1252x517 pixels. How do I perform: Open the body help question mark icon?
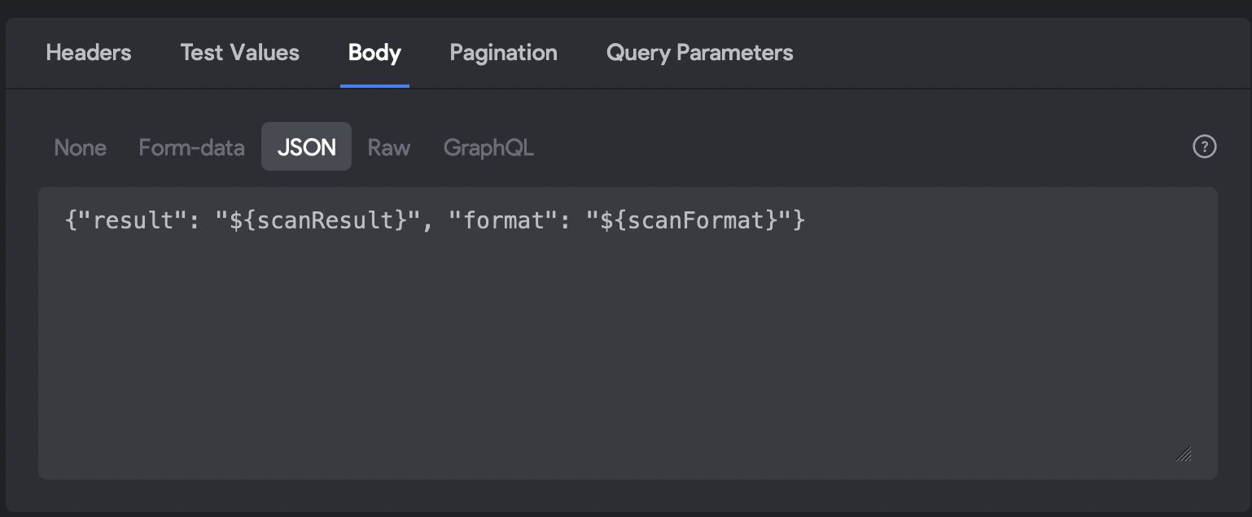(1204, 146)
